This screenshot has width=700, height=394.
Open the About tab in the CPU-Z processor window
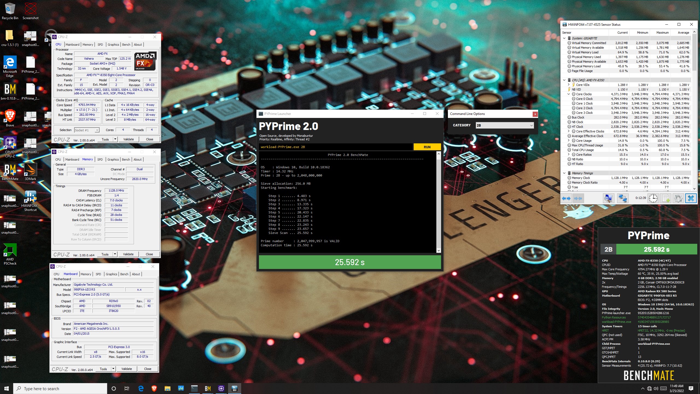point(138,45)
